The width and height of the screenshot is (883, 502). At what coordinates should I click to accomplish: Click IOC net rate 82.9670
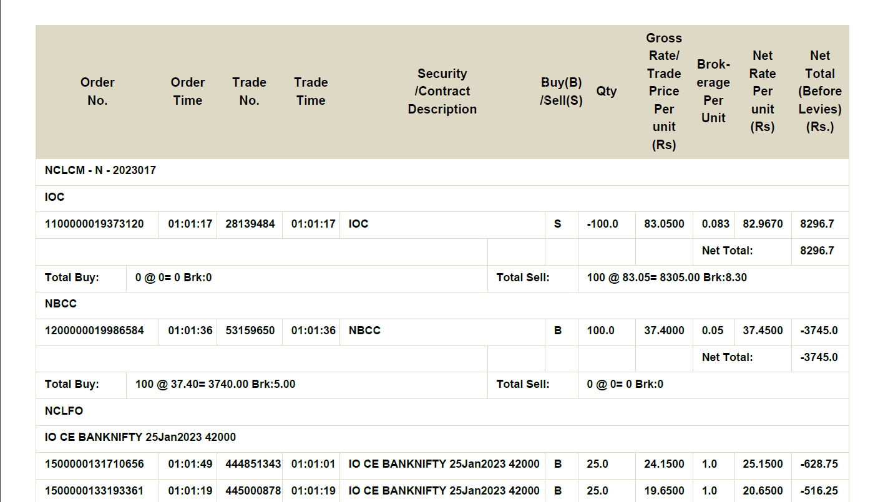tap(763, 224)
